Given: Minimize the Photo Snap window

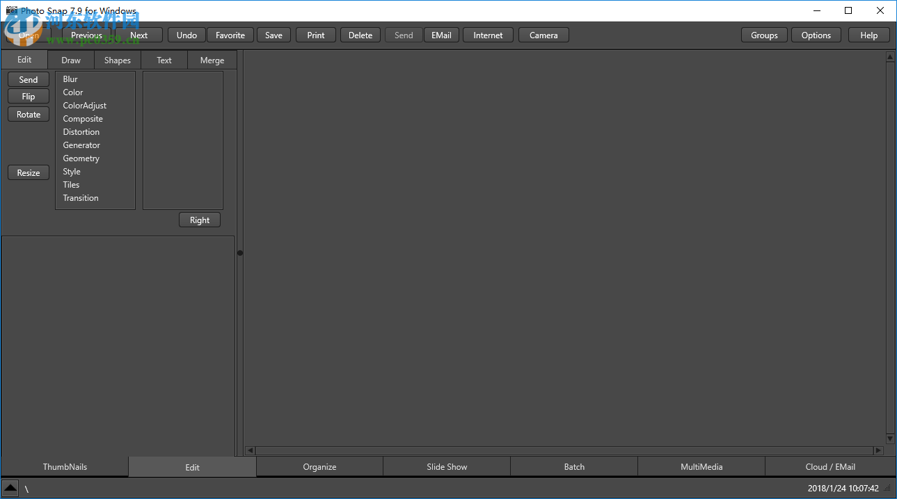Looking at the screenshot, I should coord(816,10).
